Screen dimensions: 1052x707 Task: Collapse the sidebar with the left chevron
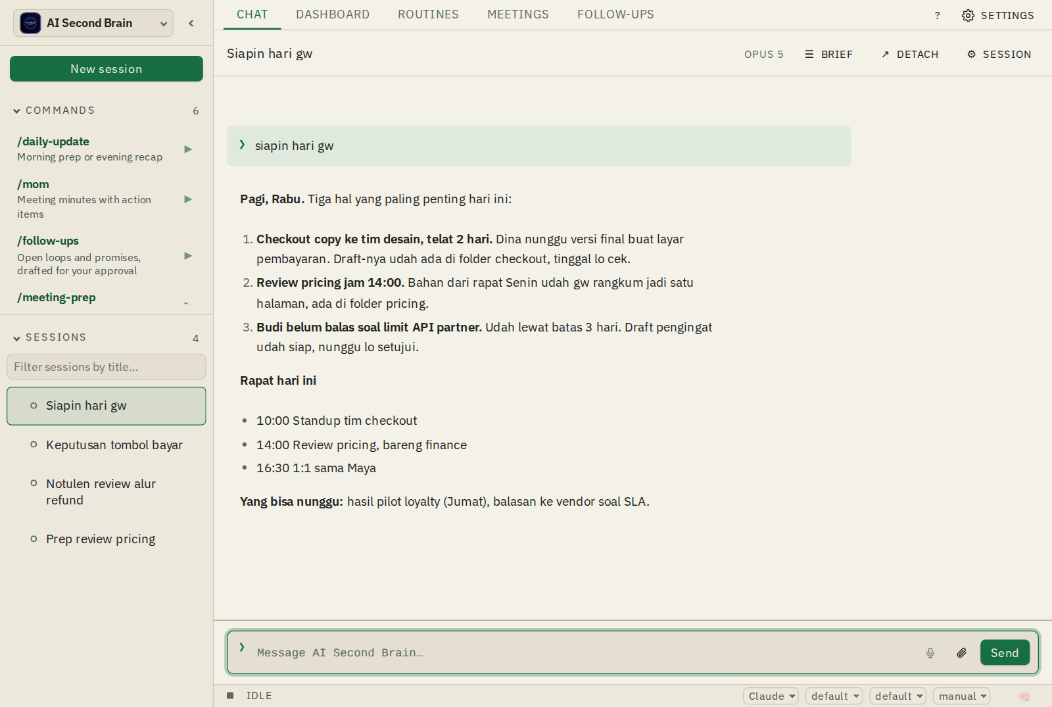click(191, 23)
